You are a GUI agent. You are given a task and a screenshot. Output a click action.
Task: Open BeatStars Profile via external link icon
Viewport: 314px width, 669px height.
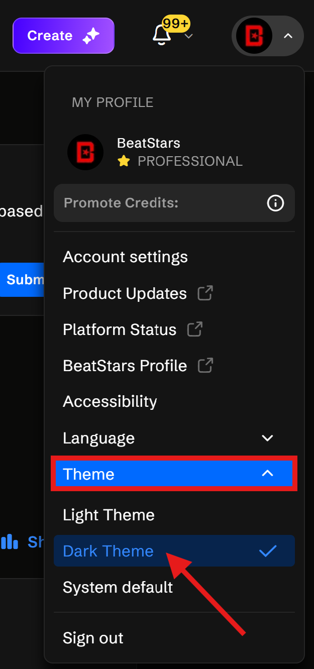(x=204, y=365)
